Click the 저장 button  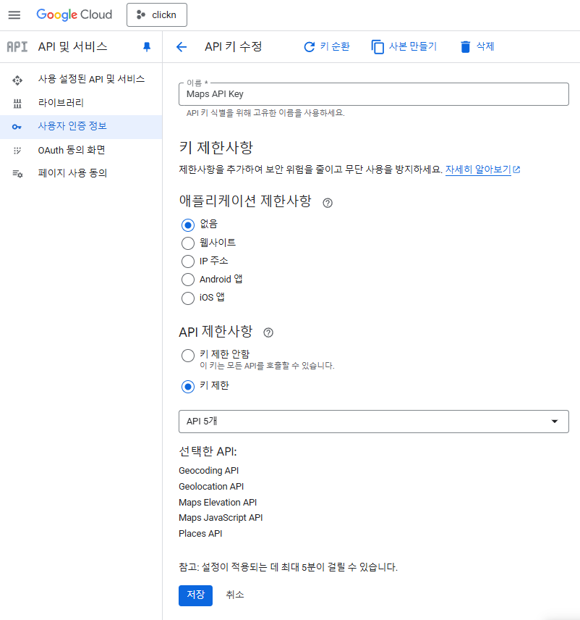coord(195,595)
